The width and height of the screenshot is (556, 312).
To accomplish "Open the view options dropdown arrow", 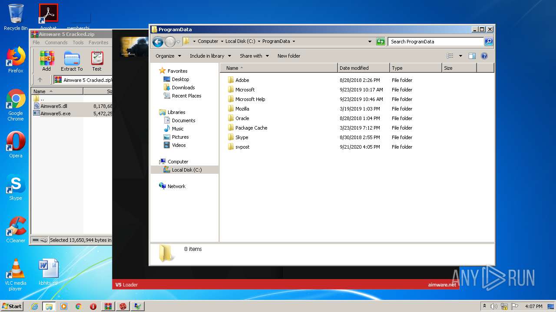I will pos(460,56).
